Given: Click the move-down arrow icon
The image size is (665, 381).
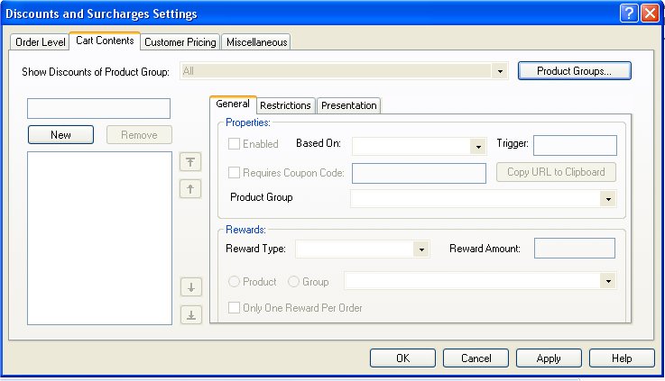Looking at the screenshot, I should click(191, 288).
